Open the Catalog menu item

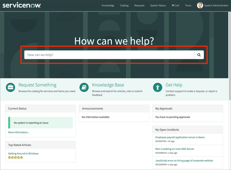pos(124,6)
